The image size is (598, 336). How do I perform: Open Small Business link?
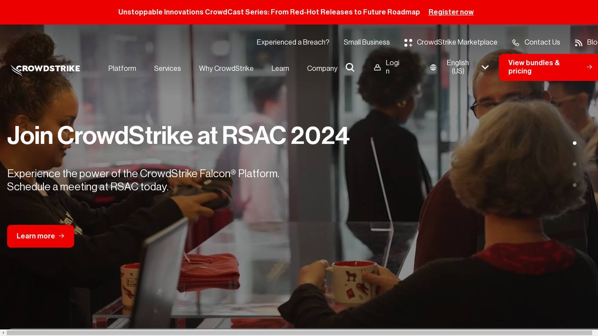[367, 42]
